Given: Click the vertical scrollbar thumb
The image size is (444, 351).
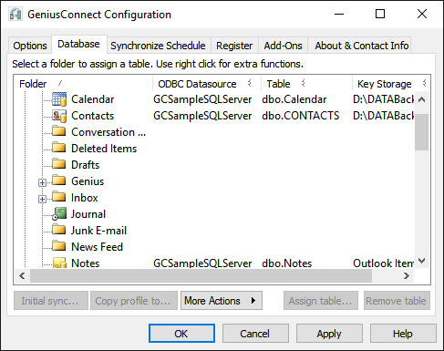Looking at the screenshot, I should 422,132.
